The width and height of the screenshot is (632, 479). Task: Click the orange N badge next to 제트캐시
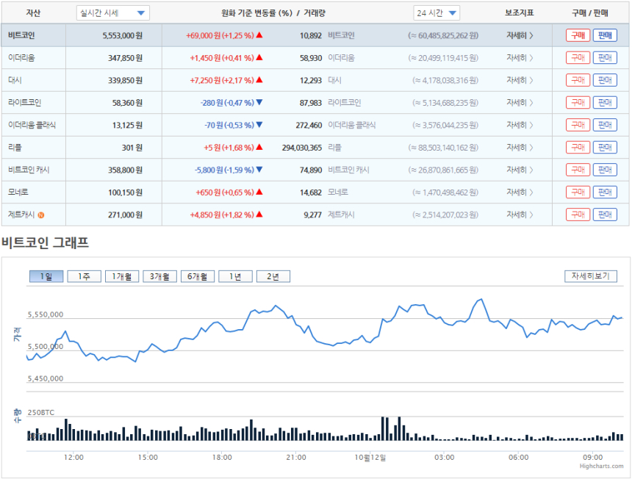click(41, 215)
